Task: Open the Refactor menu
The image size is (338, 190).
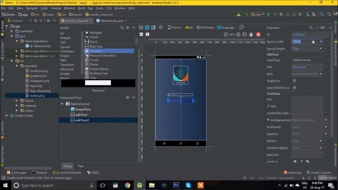Action: (69, 8)
